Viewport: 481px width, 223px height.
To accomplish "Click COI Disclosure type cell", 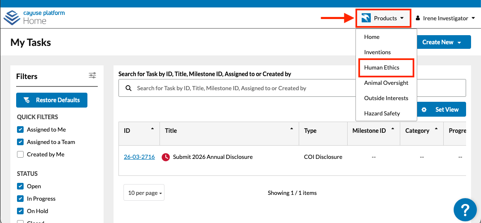I will click(x=323, y=157).
